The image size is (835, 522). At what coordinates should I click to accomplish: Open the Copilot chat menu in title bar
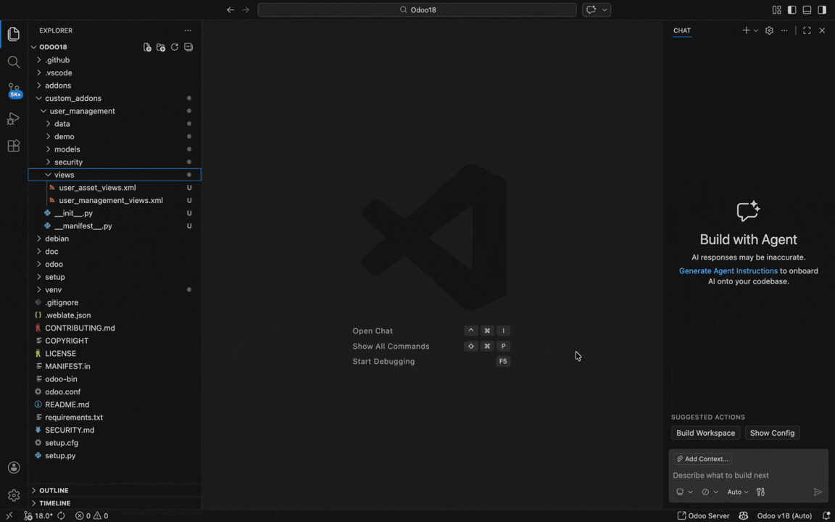click(x=597, y=9)
